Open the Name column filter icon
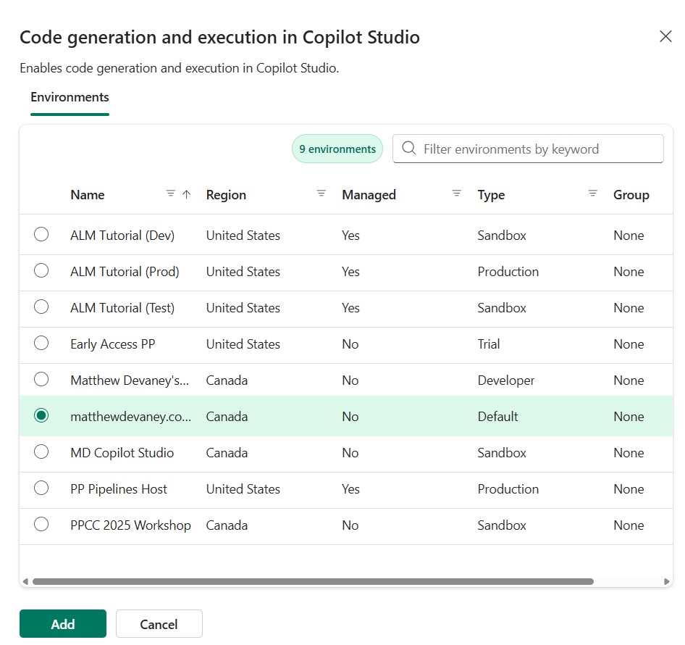The height and width of the screenshot is (645, 685). click(171, 193)
